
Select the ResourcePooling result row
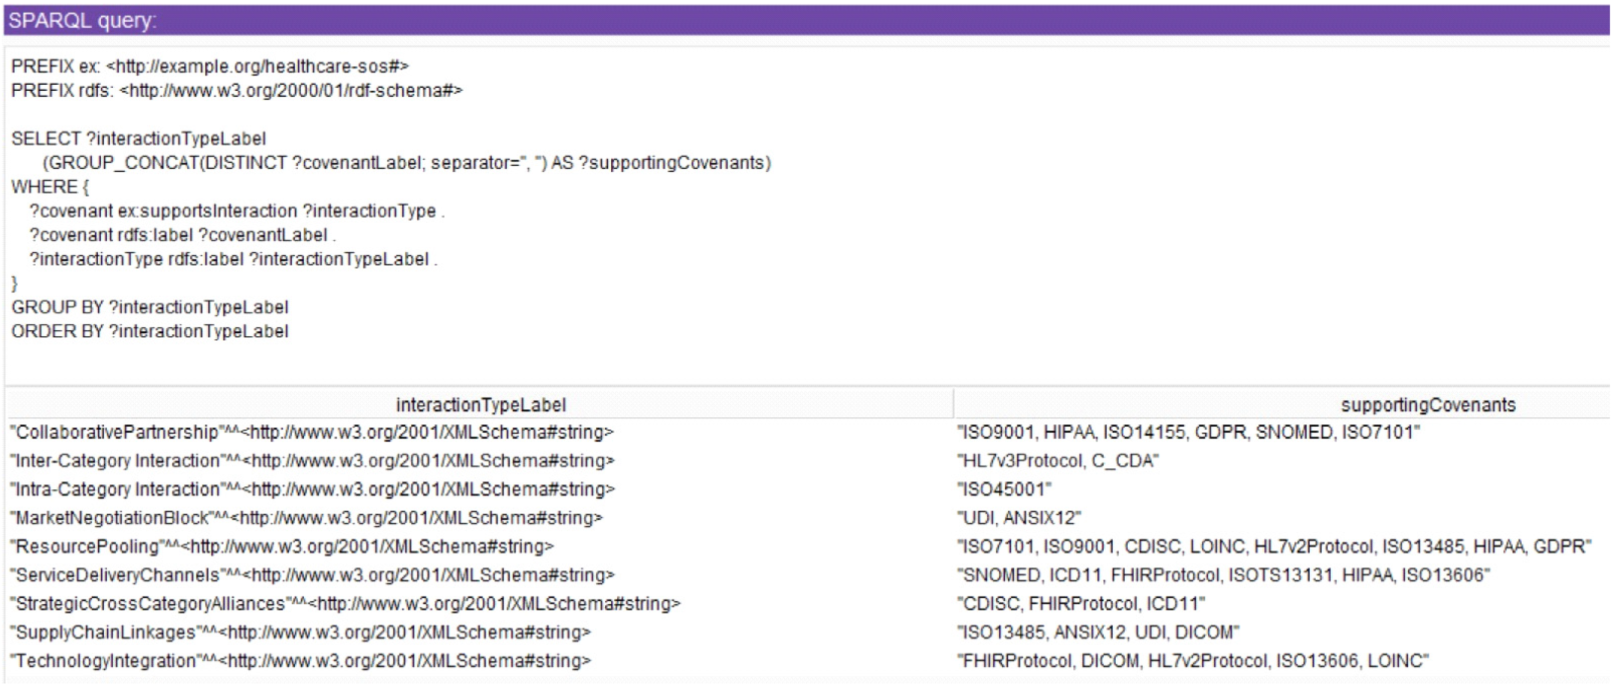(282, 547)
